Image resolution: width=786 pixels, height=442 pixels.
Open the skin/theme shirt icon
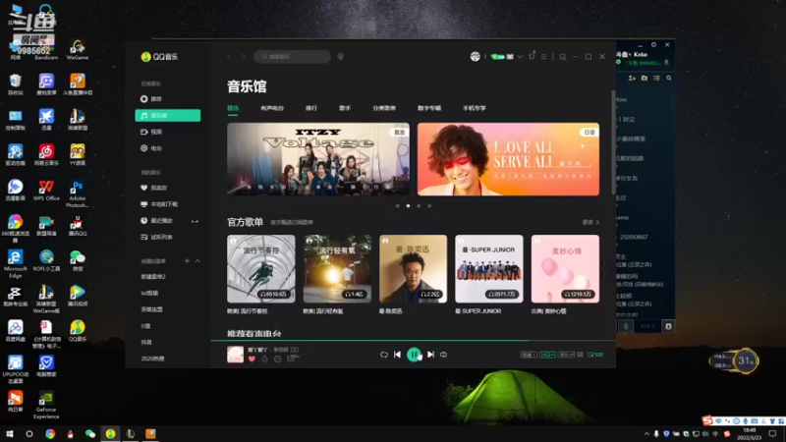click(x=532, y=56)
